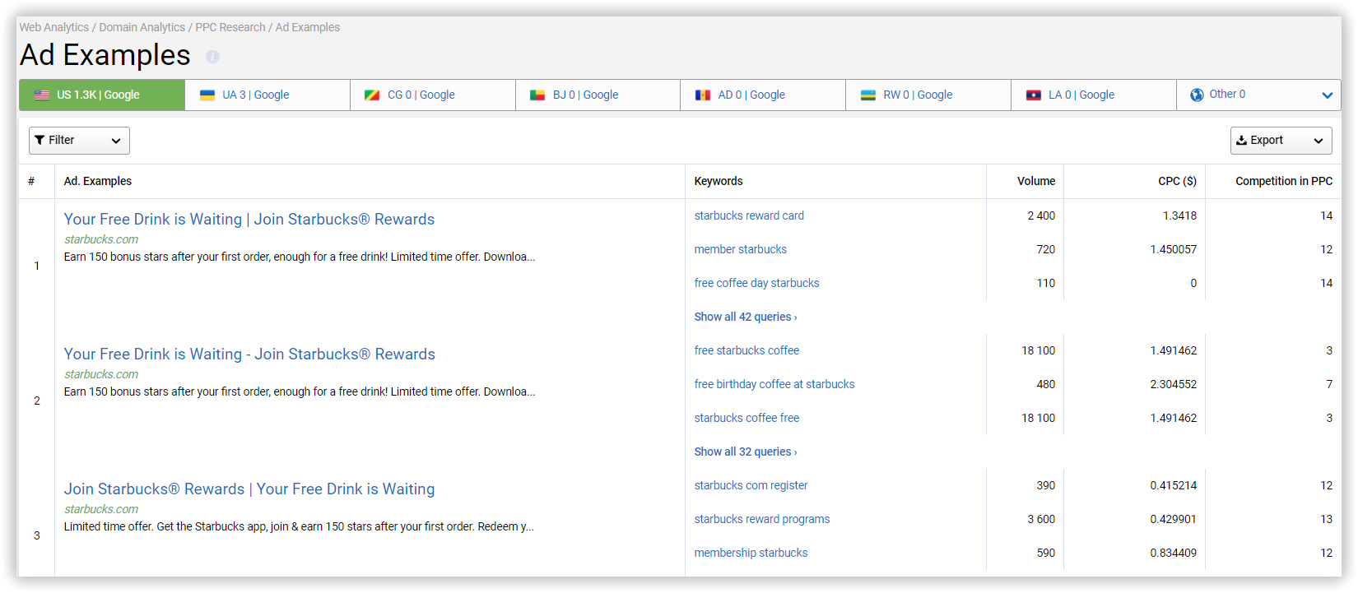The height and width of the screenshot is (593, 1358).
Task: Click the Ad Examples page title
Action: tap(105, 55)
